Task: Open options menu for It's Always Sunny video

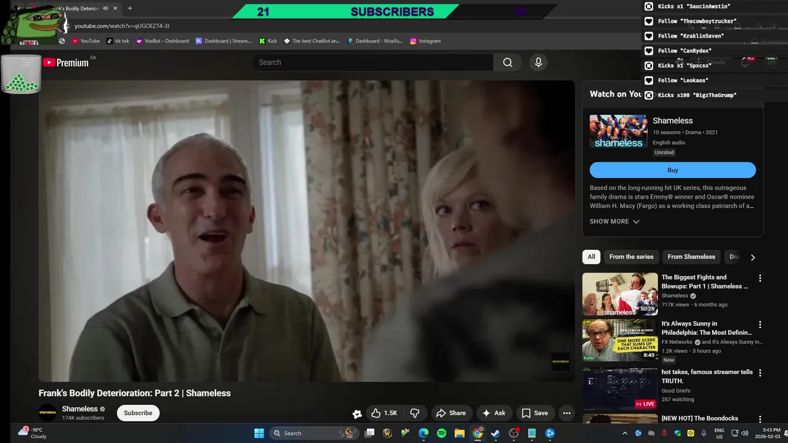Action: 760,324
